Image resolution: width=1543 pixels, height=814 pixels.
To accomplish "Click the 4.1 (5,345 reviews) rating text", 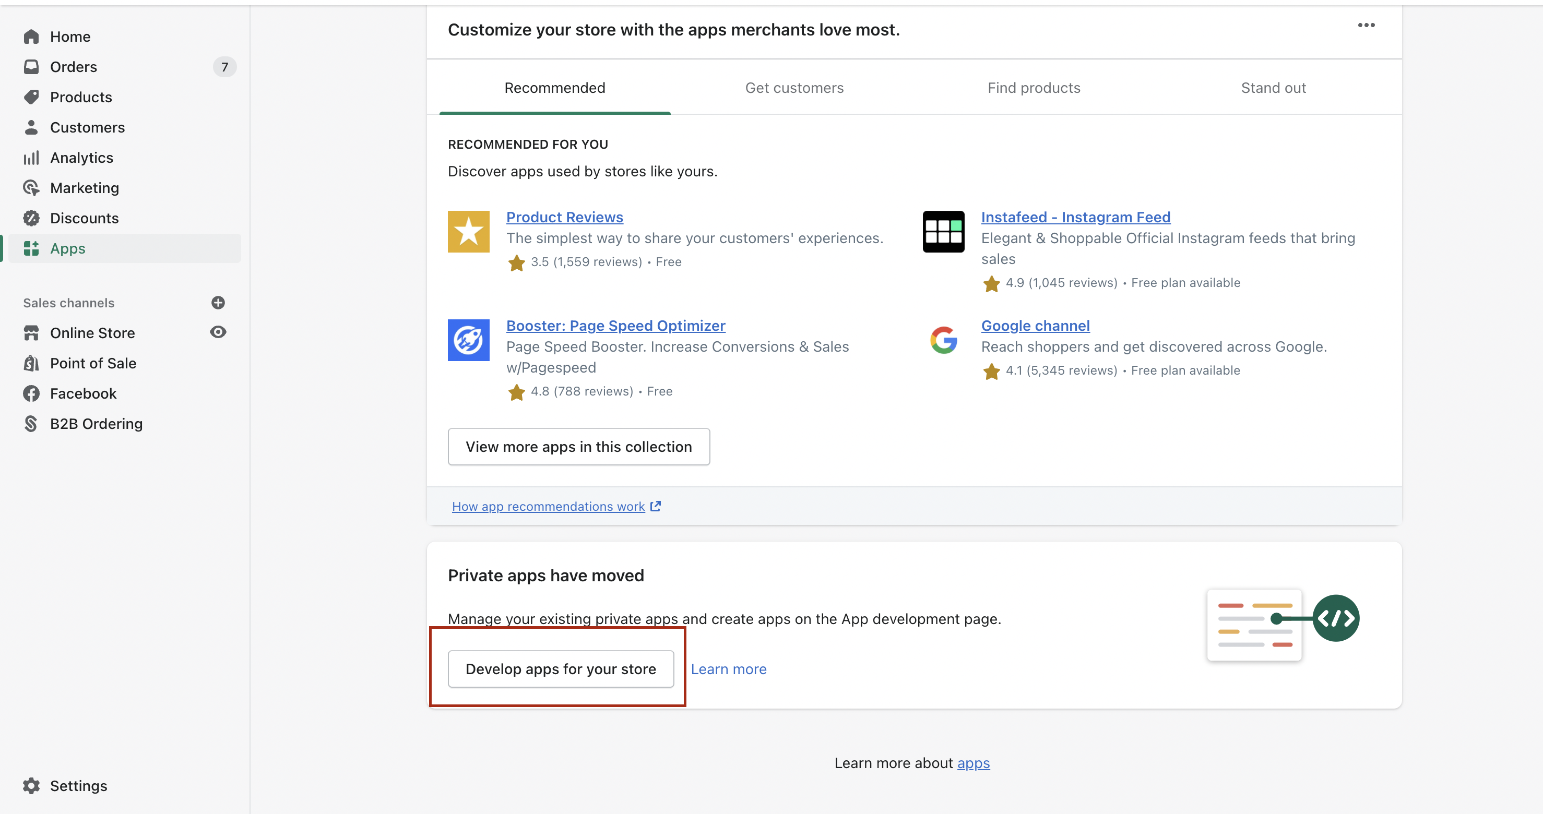I will pos(1061,370).
